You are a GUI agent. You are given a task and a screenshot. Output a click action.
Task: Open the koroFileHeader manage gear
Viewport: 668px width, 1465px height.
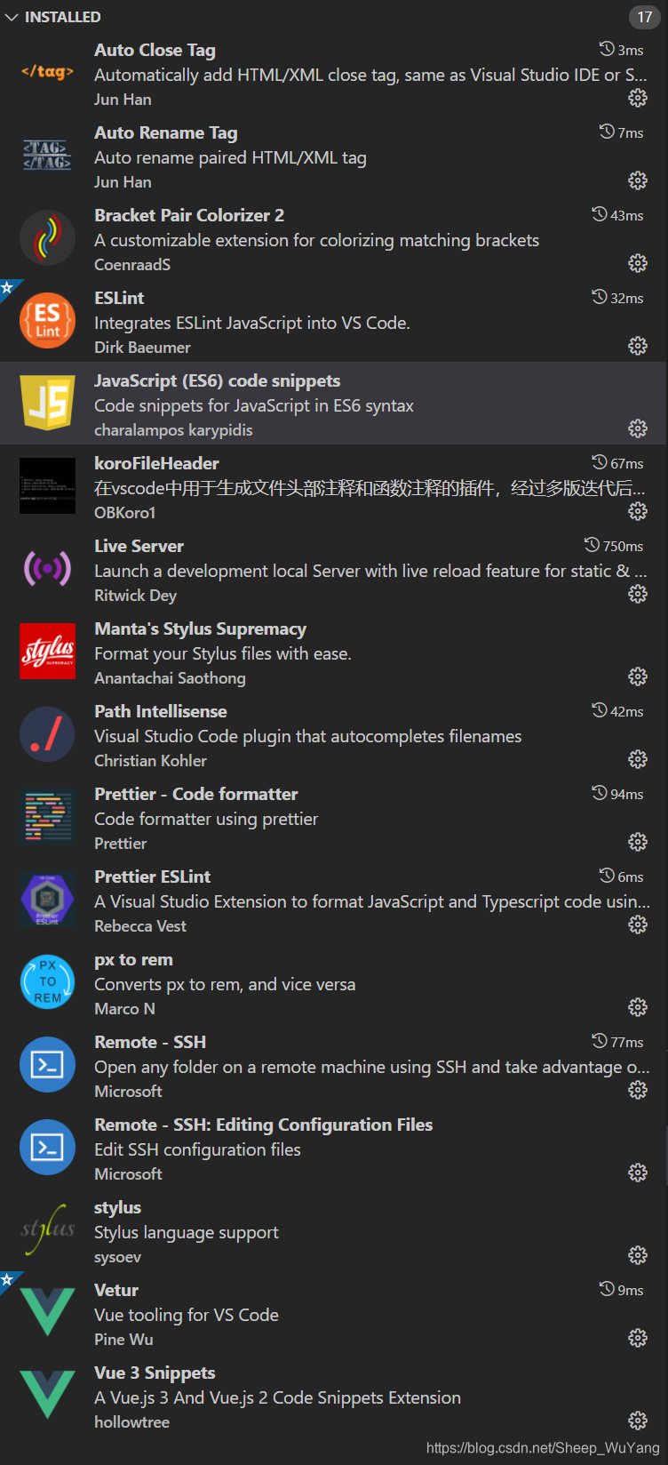pyautogui.click(x=638, y=511)
